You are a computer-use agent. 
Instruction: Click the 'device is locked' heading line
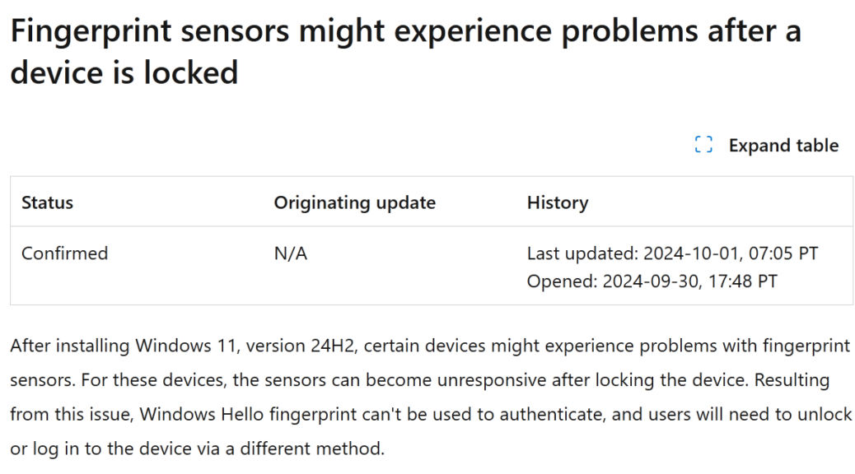tap(124, 72)
